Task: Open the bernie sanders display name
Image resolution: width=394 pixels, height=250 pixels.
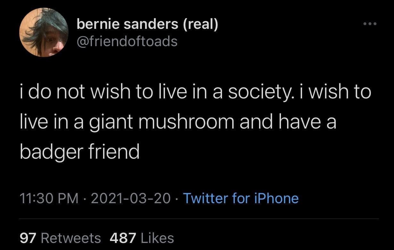Action: [x=147, y=24]
